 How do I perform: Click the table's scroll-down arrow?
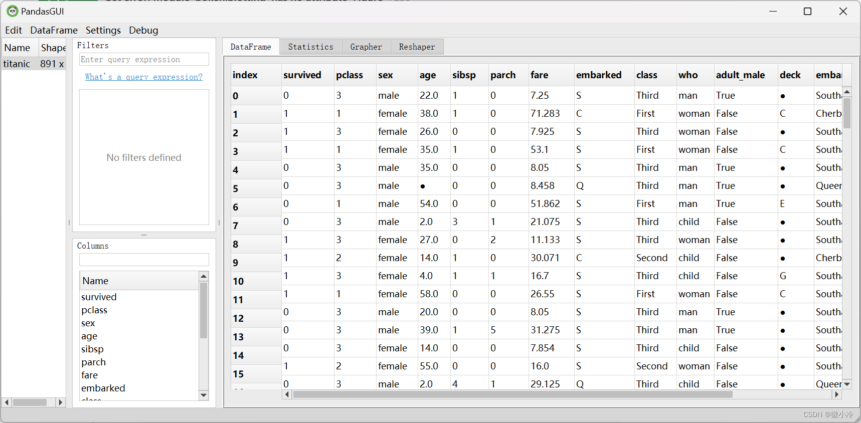tap(847, 384)
